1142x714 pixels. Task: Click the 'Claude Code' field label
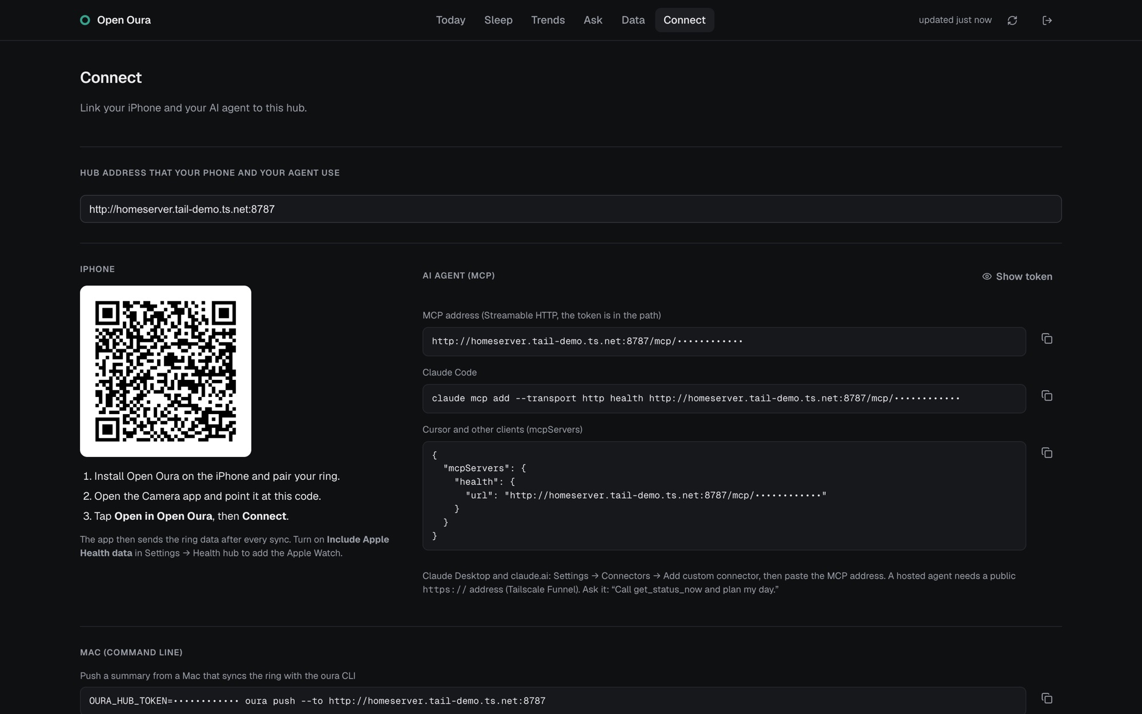449,372
